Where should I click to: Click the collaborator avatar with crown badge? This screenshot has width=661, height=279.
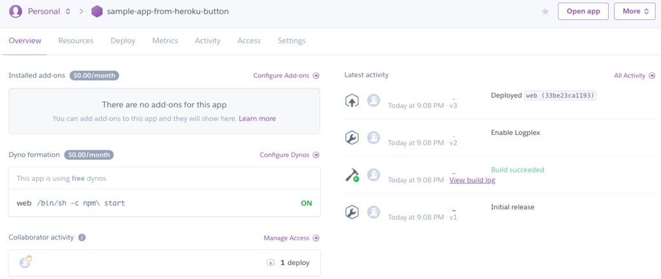25,262
